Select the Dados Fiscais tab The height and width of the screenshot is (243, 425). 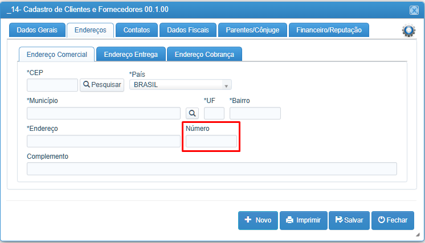[188, 30]
